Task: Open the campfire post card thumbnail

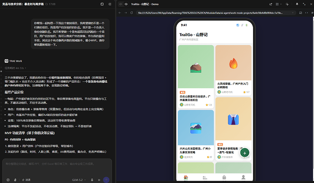Action: [233, 63]
